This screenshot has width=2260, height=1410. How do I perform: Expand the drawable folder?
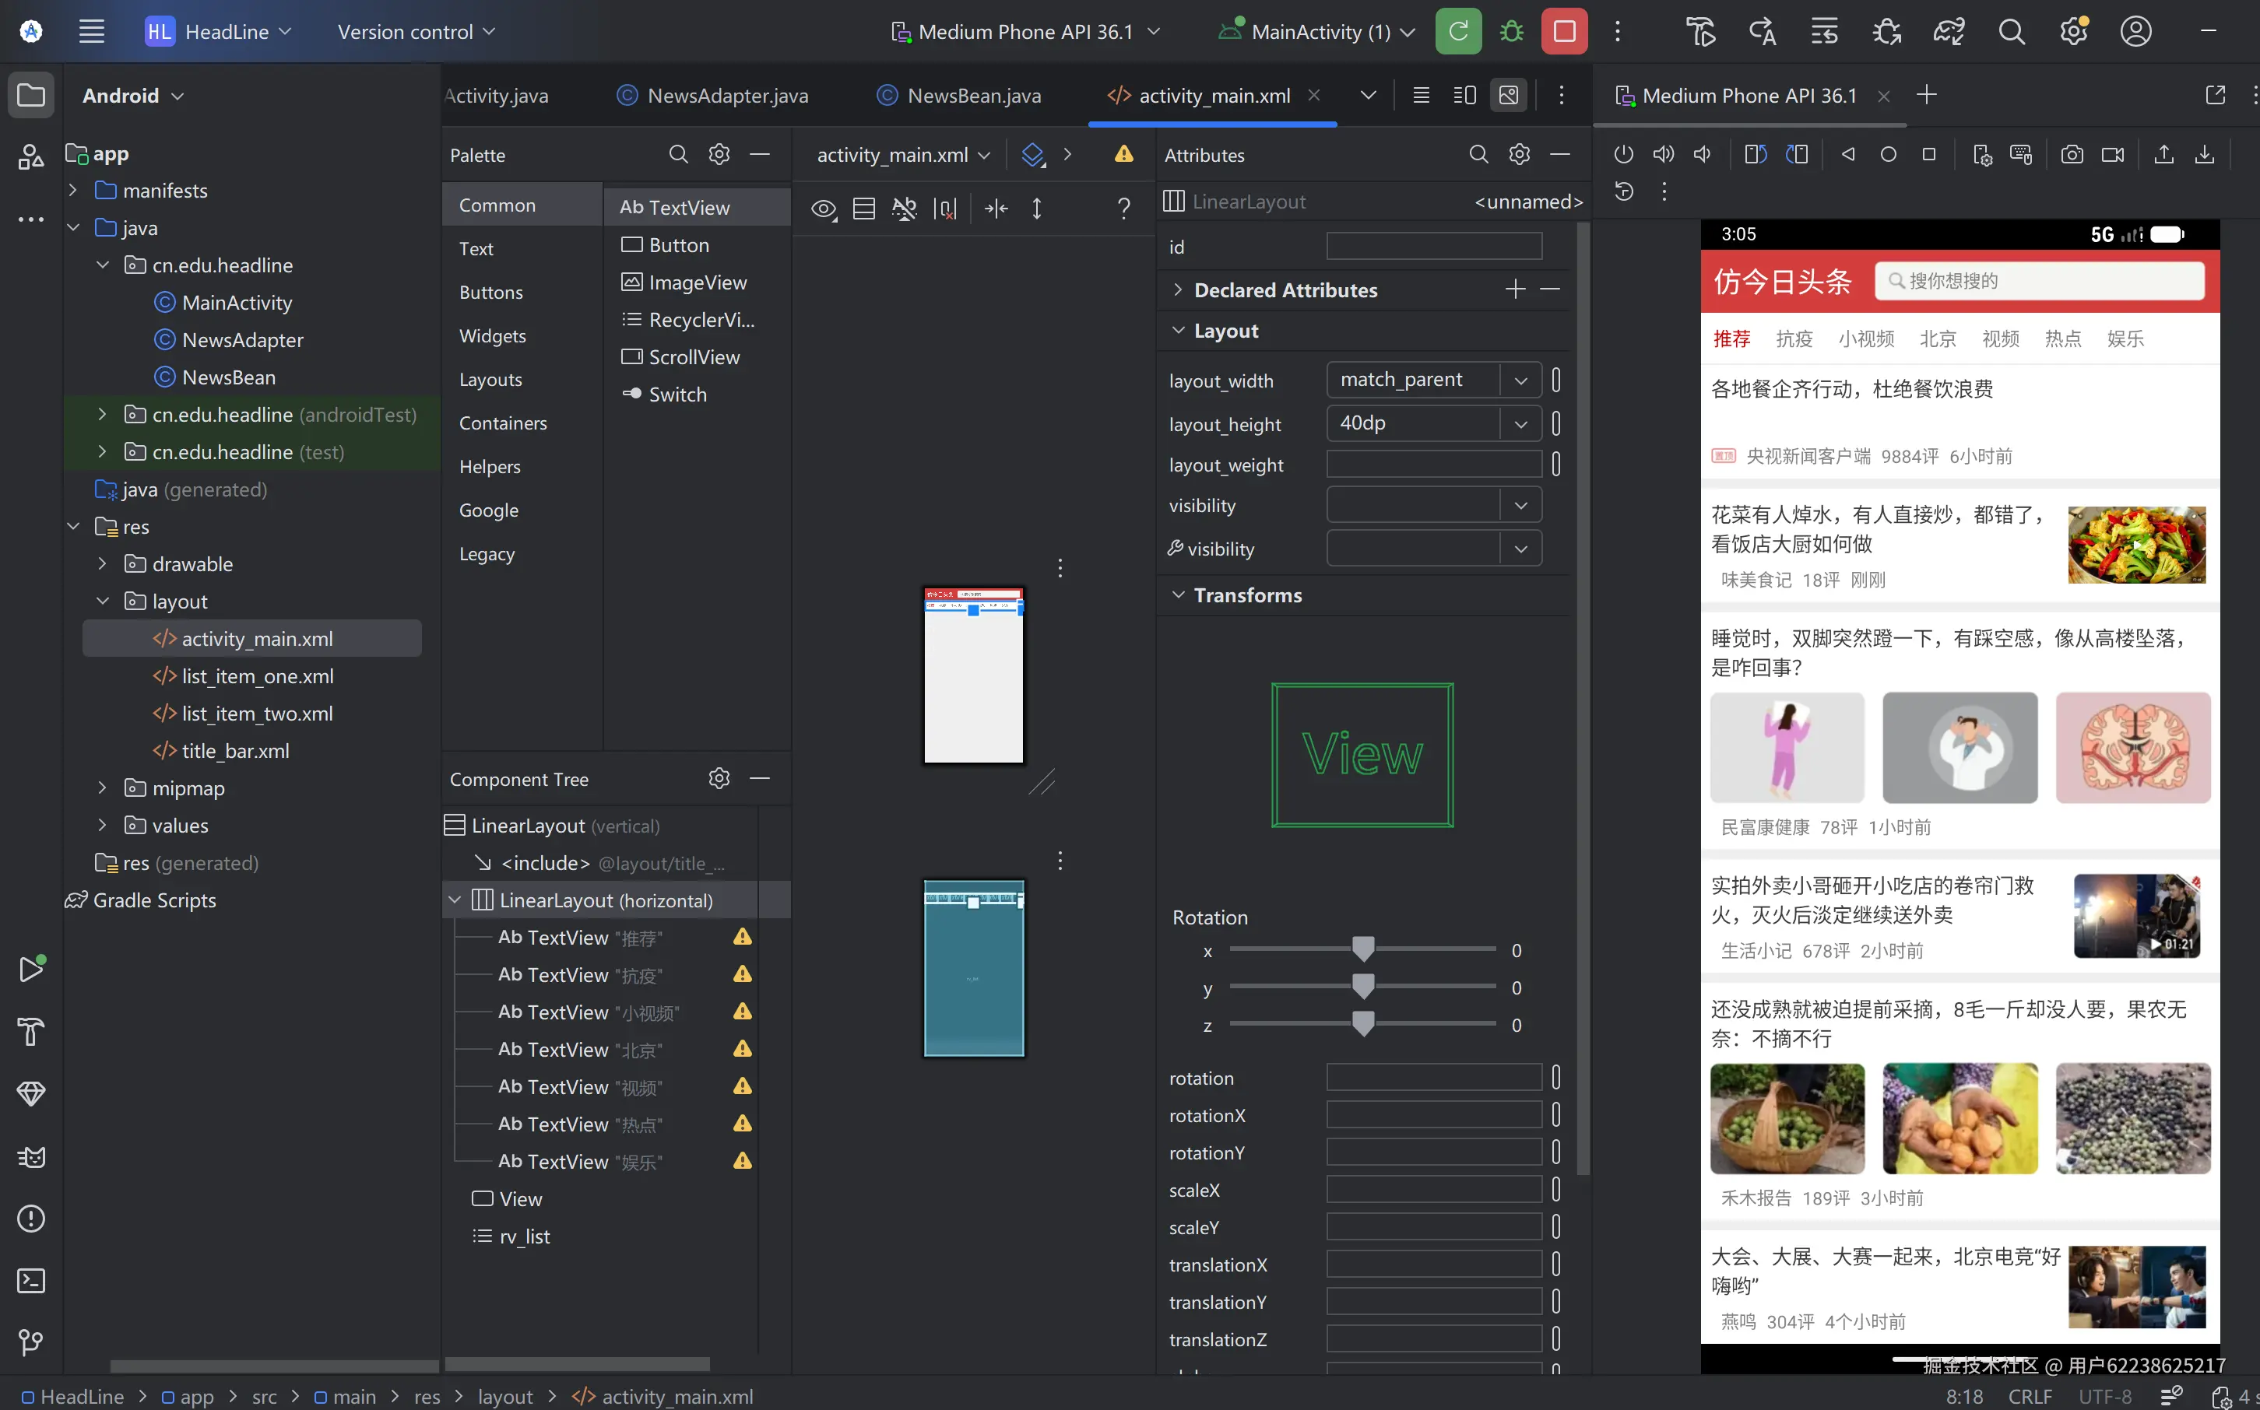click(103, 564)
